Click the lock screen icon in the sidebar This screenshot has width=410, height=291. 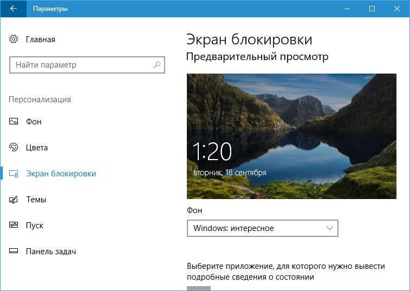tap(14, 174)
